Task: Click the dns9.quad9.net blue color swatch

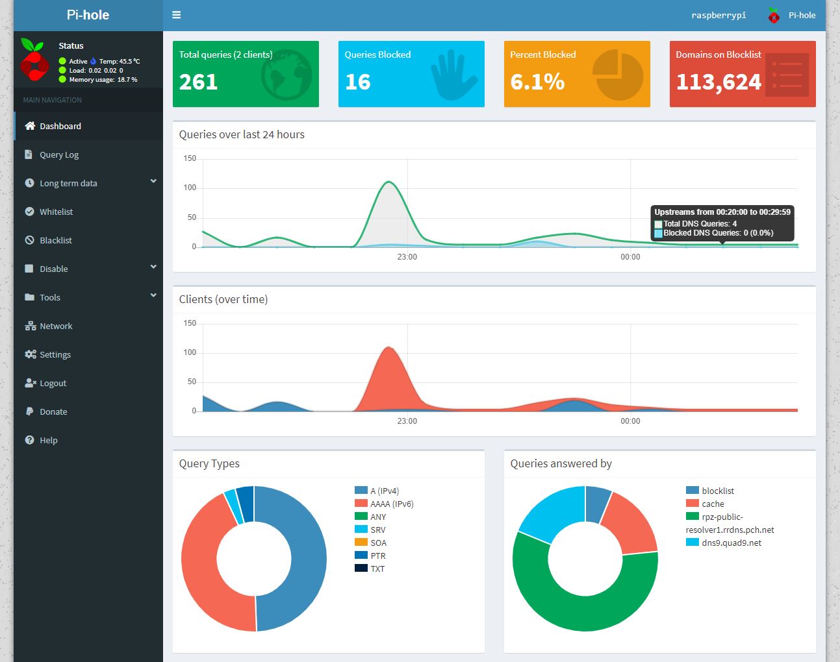Action: tap(692, 543)
